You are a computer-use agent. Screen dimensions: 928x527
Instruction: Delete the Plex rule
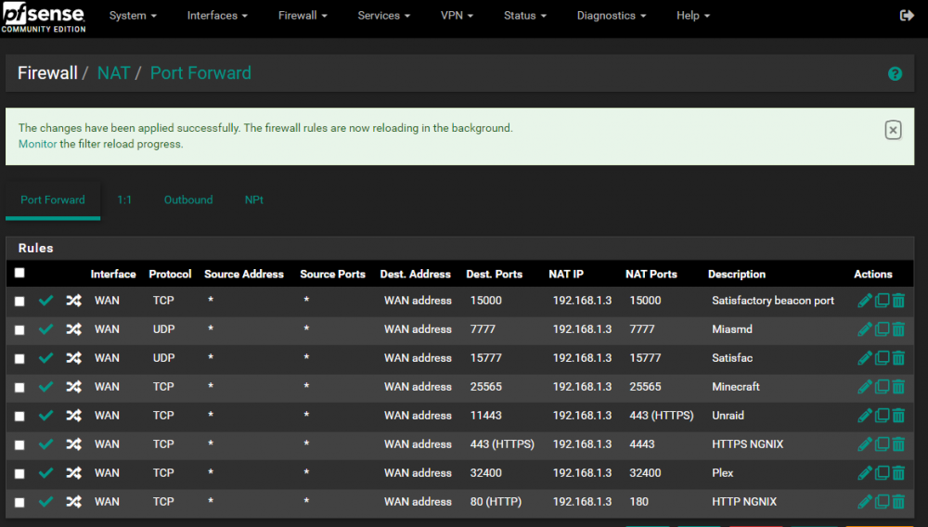pos(898,473)
